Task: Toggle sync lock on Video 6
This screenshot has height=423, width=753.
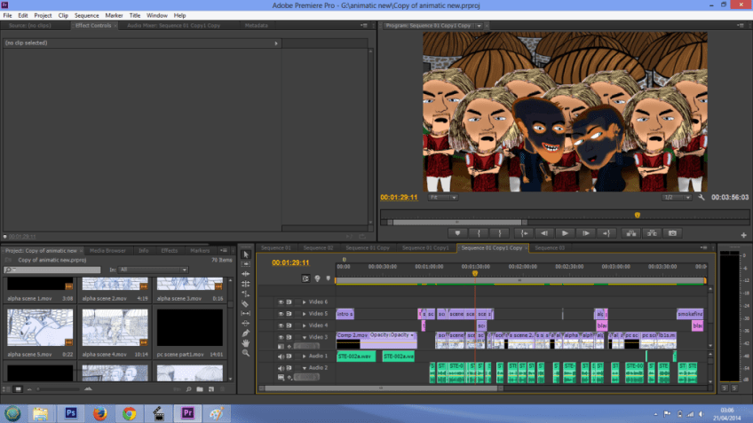Action: (x=289, y=302)
